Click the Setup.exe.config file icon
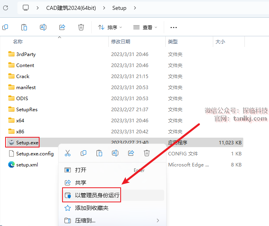The width and height of the screenshot is (269, 226). click(x=11, y=153)
